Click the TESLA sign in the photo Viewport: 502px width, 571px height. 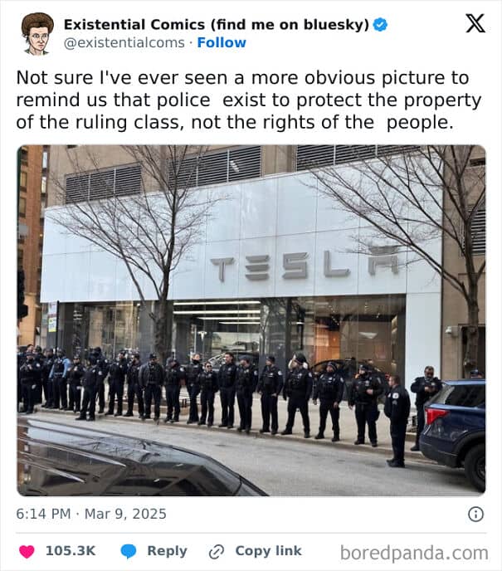(305, 266)
